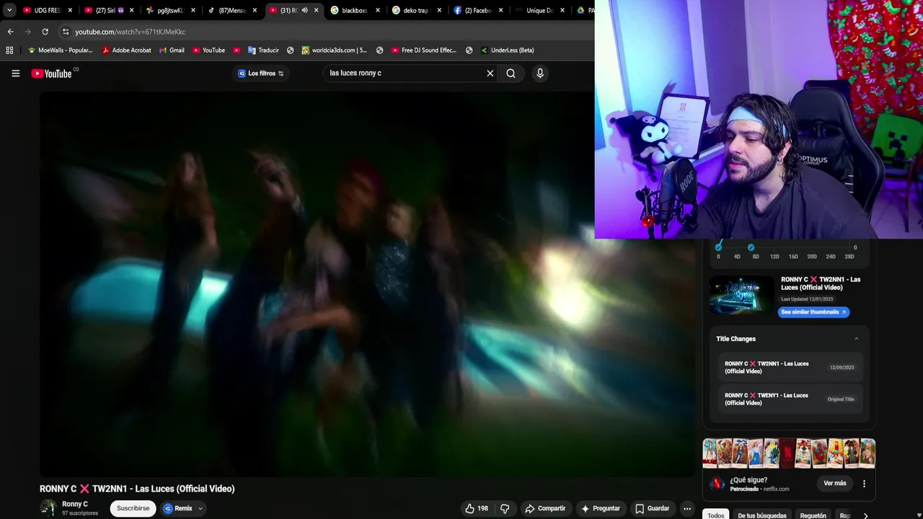Click the video title below player

(x=137, y=489)
